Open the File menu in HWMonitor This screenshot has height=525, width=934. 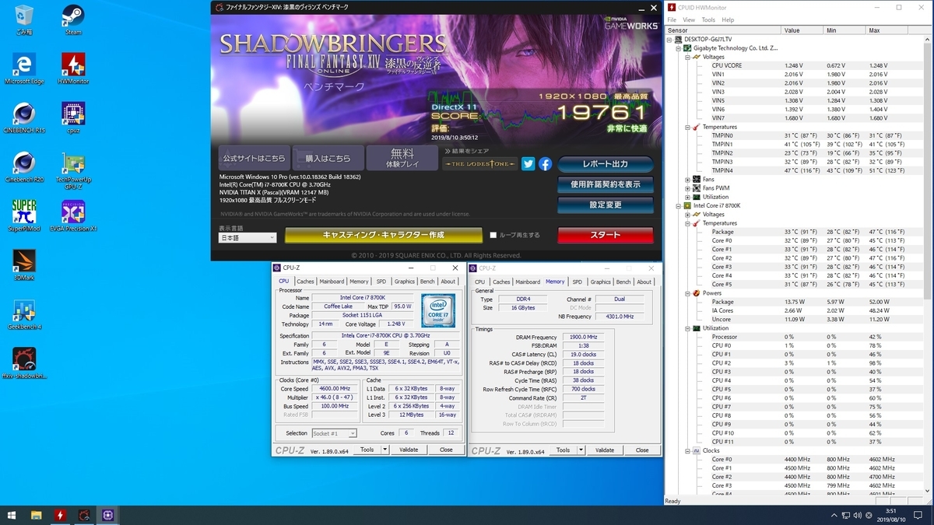coord(672,19)
